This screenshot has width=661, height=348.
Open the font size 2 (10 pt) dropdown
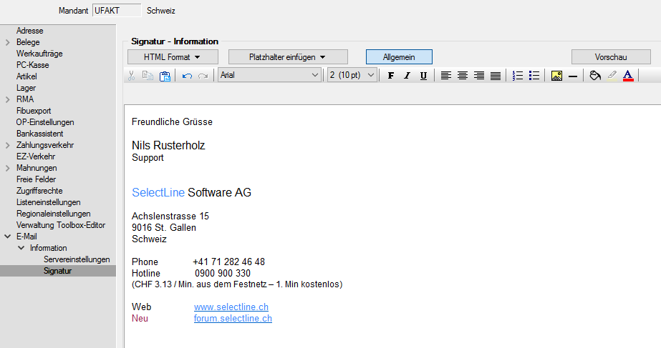[352, 75]
